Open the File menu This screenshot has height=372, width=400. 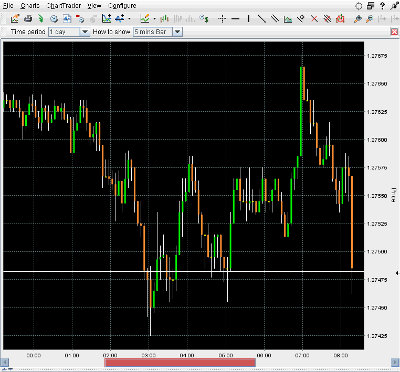point(8,6)
